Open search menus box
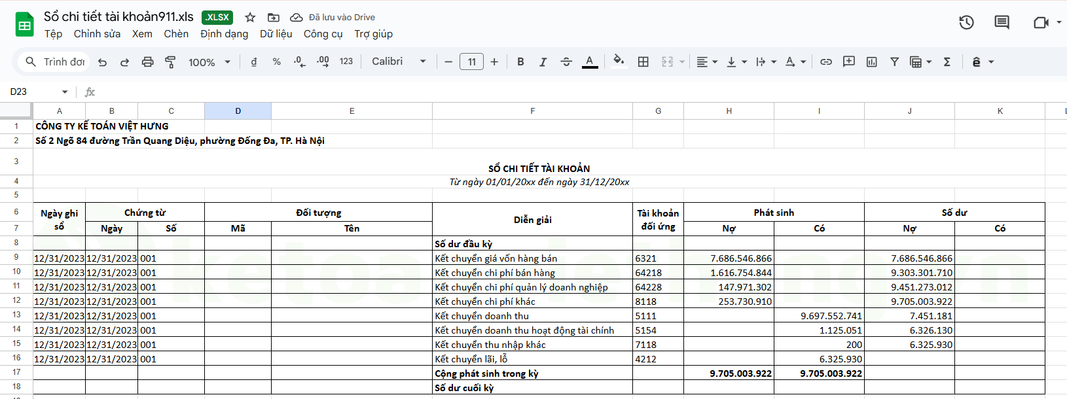 [55, 62]
